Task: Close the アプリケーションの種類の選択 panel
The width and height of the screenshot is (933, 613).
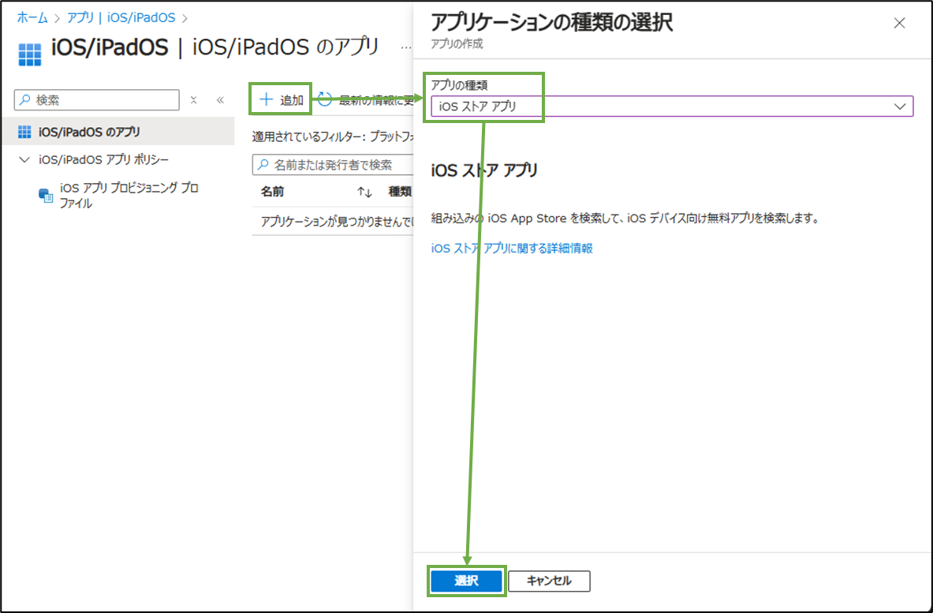Action: point(899,23)
